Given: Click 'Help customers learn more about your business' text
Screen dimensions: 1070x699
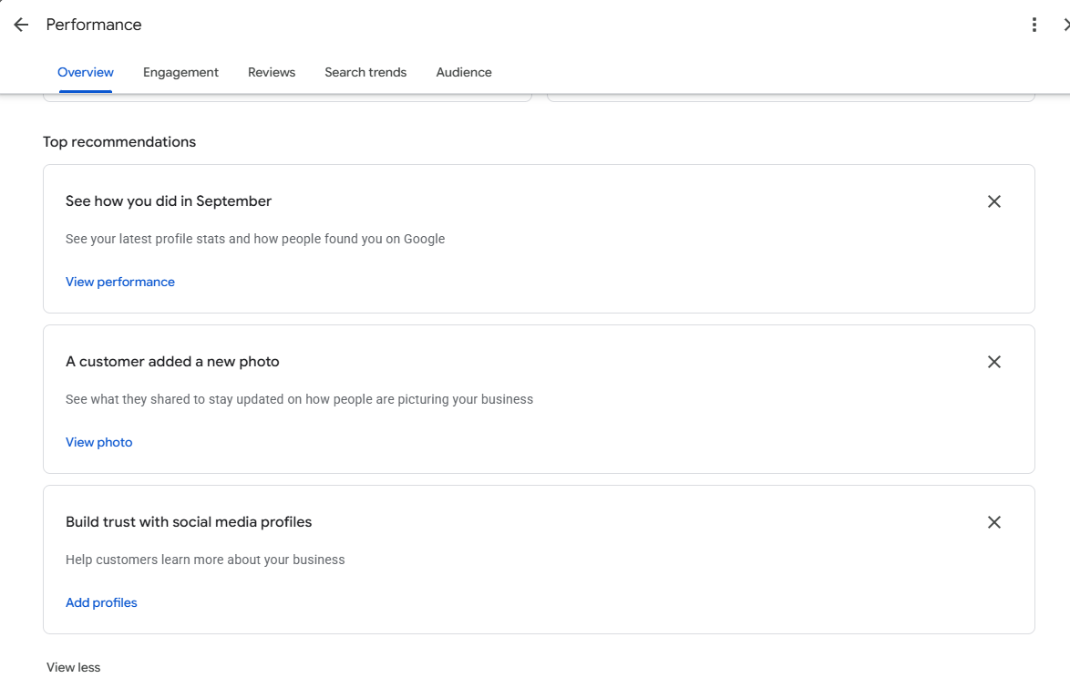Looking at the screenshot, I should [x=205, y=560].
